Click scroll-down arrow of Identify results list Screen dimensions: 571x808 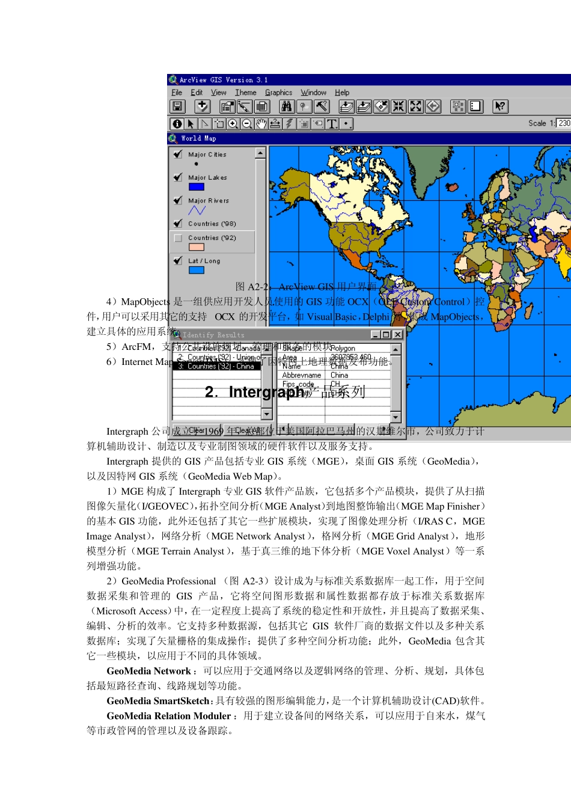pos(267,414)
